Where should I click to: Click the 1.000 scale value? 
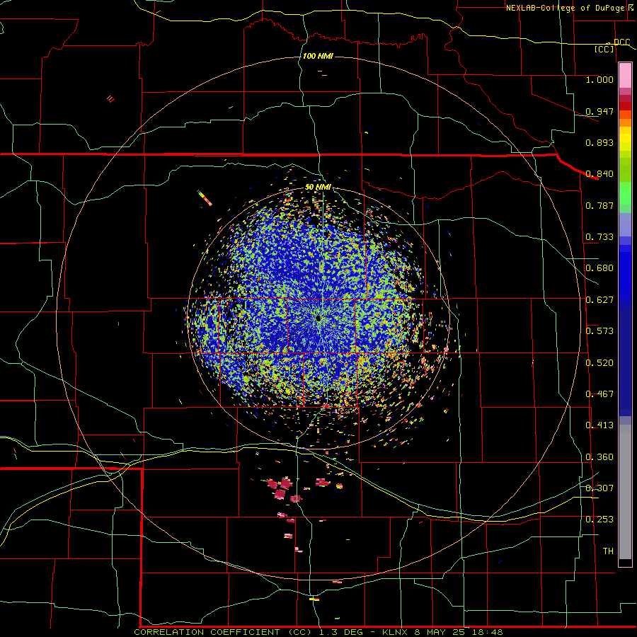coord(599,79)
